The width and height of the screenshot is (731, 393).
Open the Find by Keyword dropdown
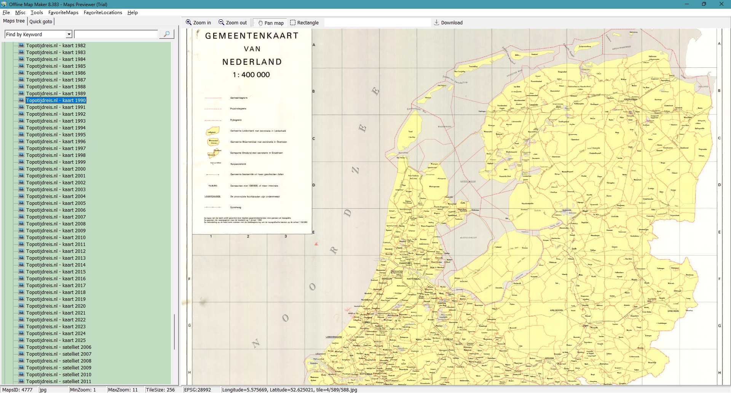click(x=69, y=35)
